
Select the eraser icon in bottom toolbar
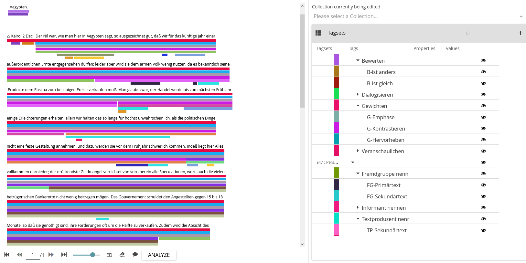pos(122,255)
